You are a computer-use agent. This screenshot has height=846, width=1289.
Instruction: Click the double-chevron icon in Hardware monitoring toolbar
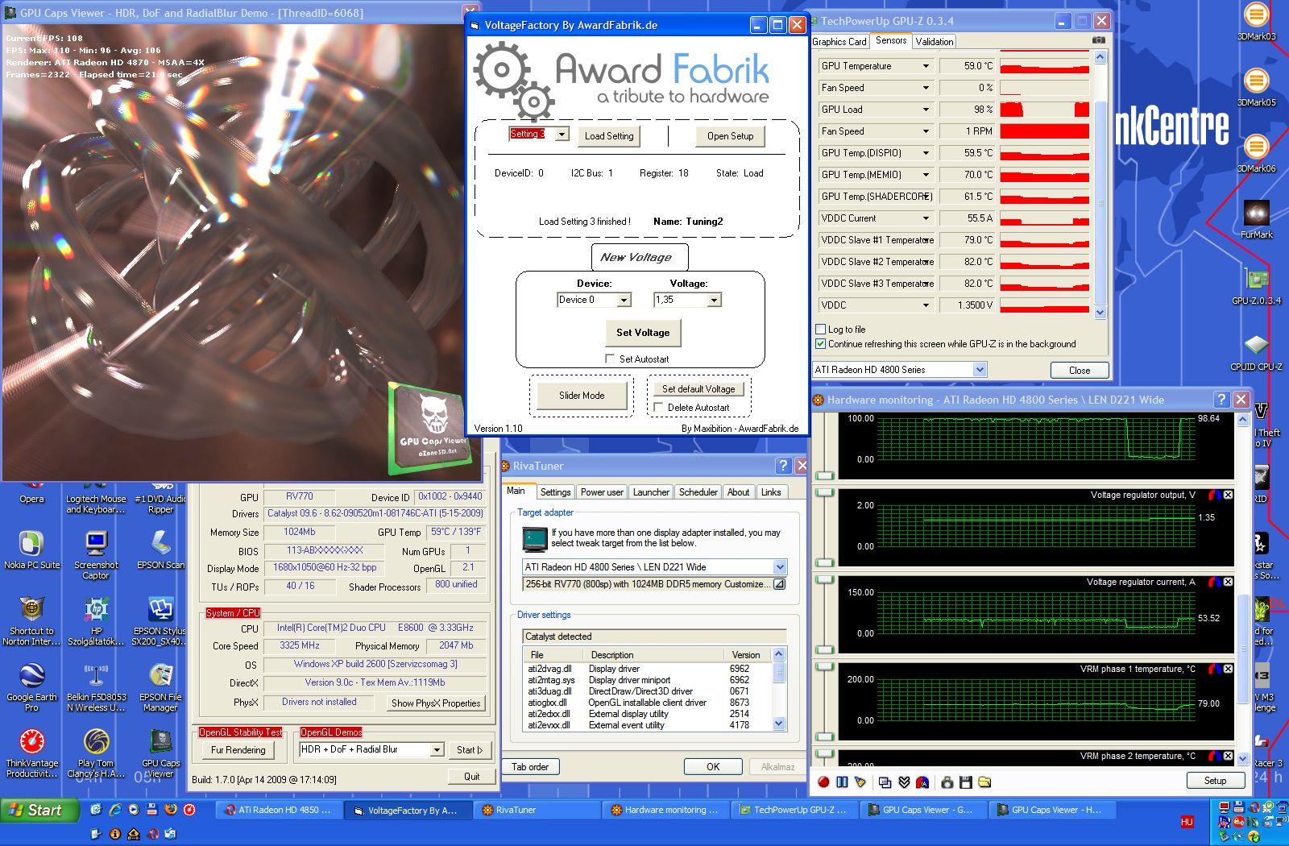(x=904, y=782)
